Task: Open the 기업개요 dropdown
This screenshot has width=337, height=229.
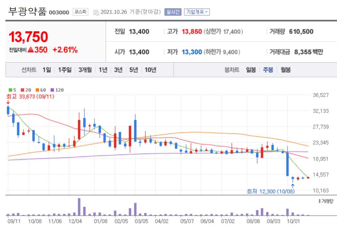Action: (x=197, y=12)
